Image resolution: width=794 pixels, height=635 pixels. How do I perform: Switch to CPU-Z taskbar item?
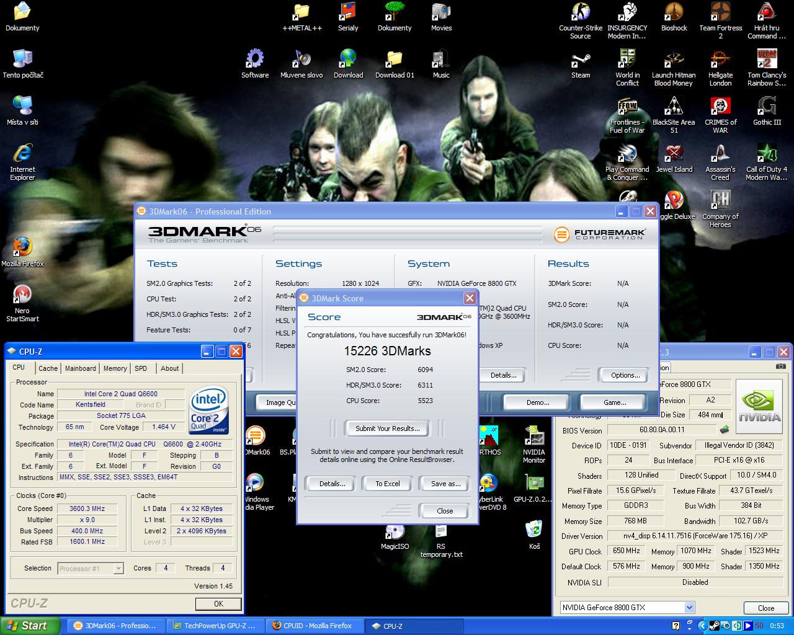pos(414,626)
